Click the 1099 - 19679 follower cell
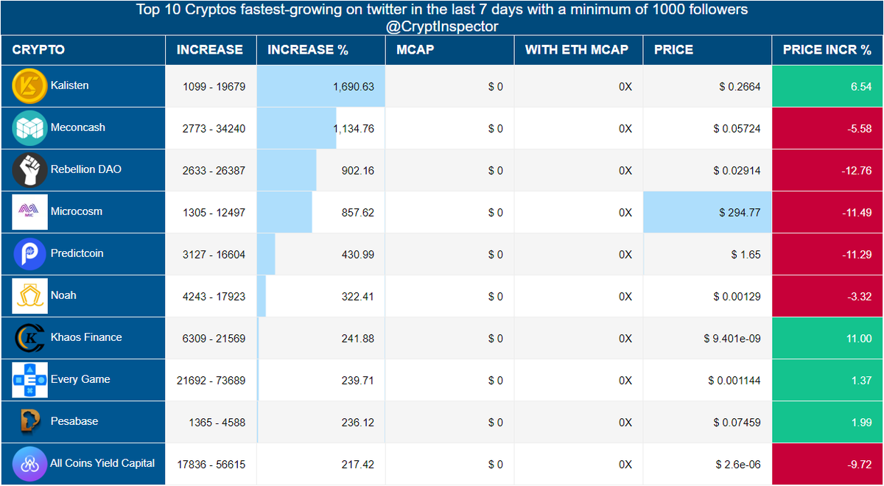The width and height of the screenshot is (884, 486). click(211, 86)
